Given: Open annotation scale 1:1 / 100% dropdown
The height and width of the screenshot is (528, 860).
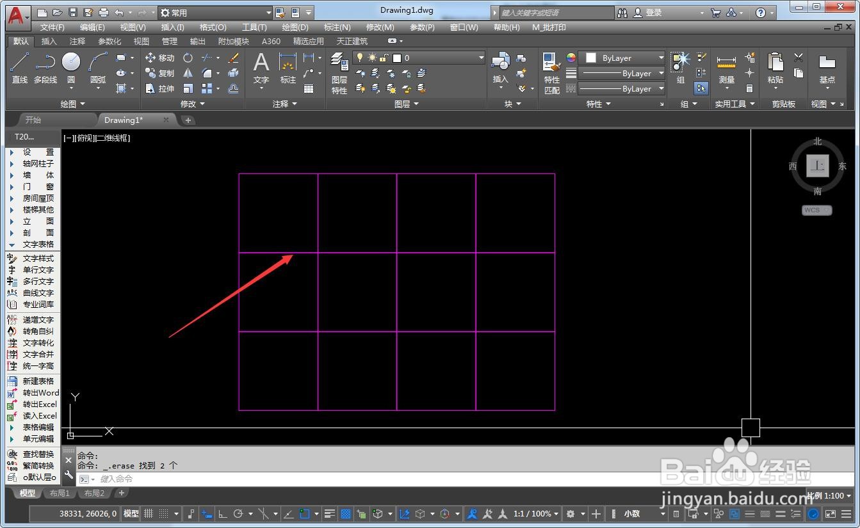Looking at the screenshot, I should (536, 513).
